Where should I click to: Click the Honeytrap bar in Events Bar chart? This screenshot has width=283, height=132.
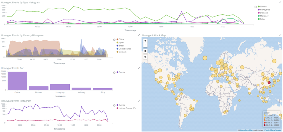click(x=60, y=87)
